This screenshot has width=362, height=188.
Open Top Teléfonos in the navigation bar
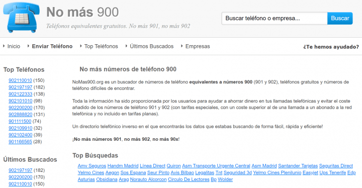click(101, 46)
